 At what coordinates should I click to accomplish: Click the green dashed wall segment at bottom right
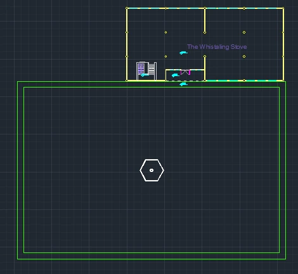[x=244, y=81]
